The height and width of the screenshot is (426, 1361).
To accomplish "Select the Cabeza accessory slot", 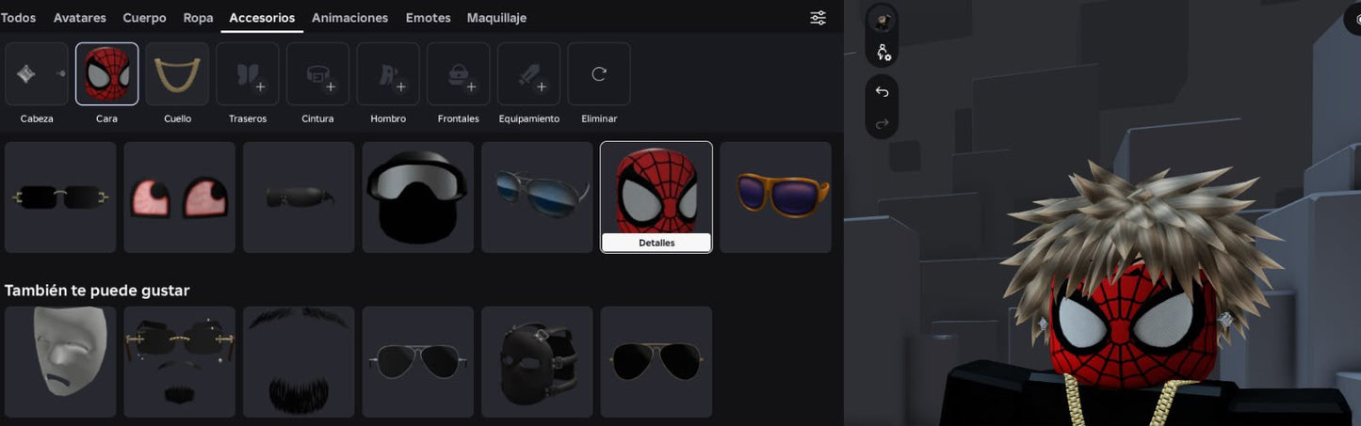I will 37,73.
